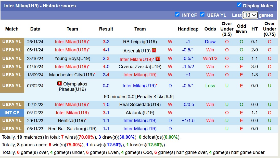Click the 0-0 score for Olympiakos match

coord(106,86)
